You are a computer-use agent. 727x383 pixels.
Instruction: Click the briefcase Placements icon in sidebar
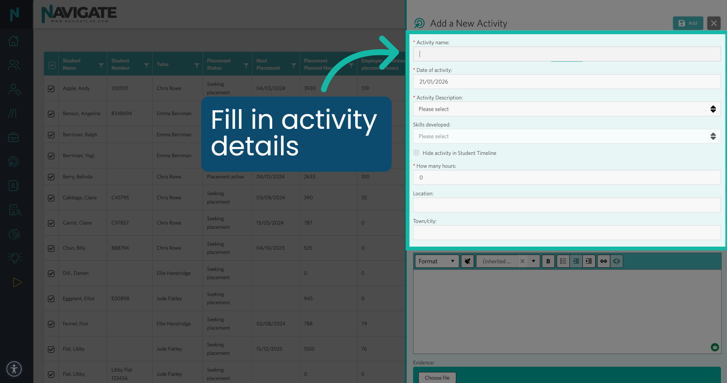click(x=14, y=137)
